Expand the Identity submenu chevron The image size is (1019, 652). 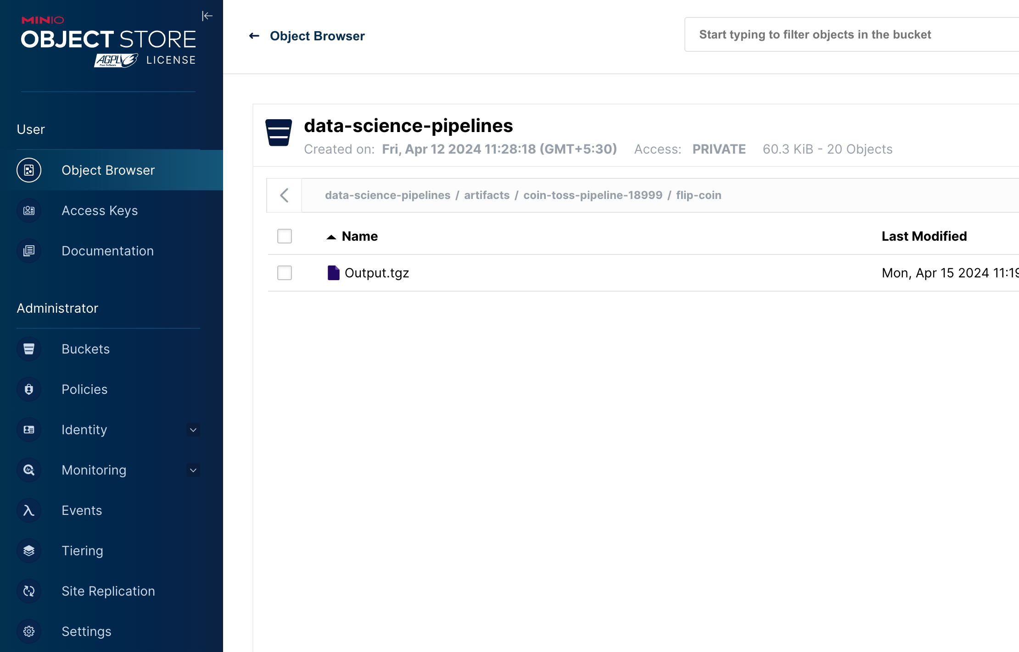[x=193, y=430]
